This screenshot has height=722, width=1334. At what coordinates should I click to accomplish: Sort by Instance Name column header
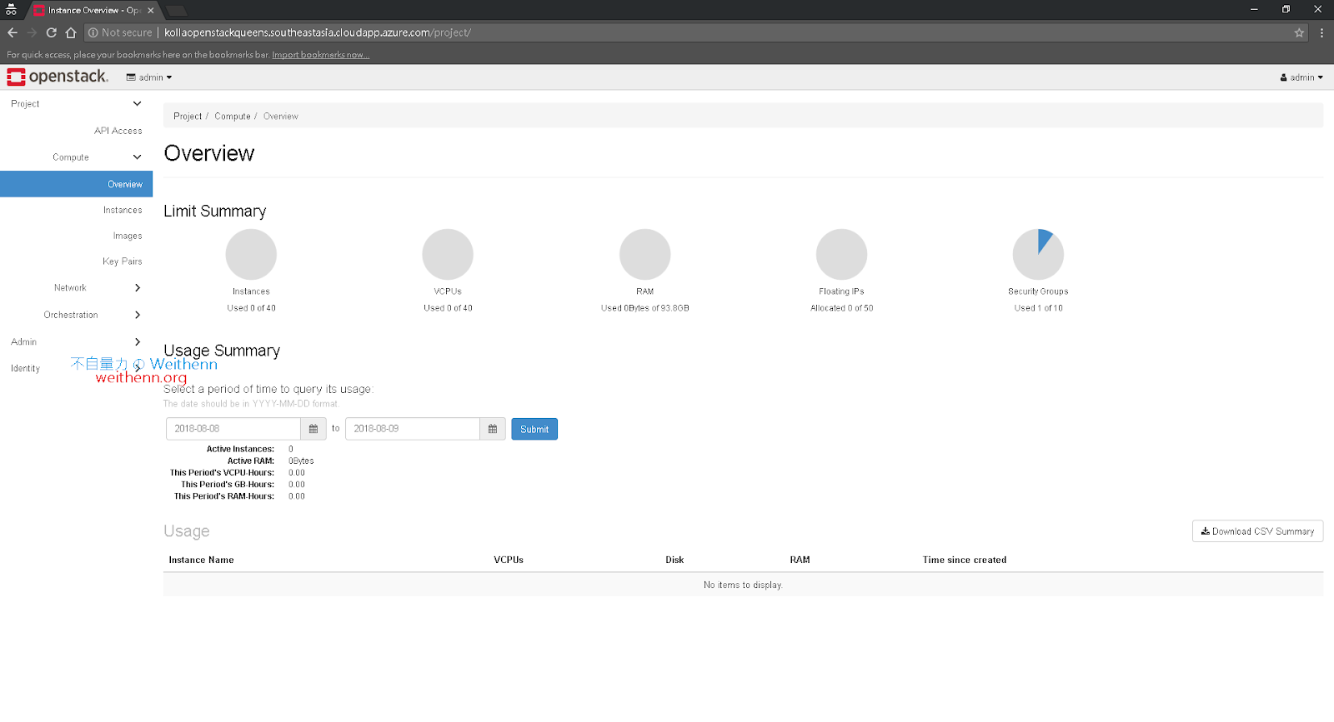pyautogui.click(x=201, y=560)
